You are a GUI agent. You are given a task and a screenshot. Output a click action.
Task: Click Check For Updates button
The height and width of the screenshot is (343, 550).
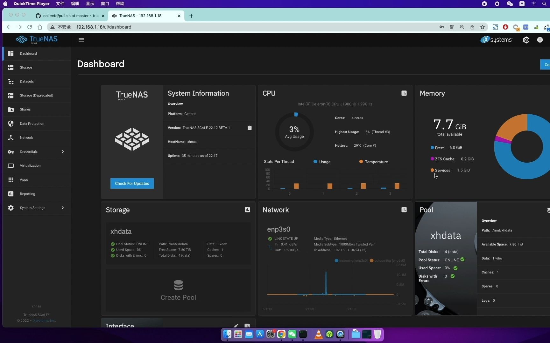[x=132, y=183]
